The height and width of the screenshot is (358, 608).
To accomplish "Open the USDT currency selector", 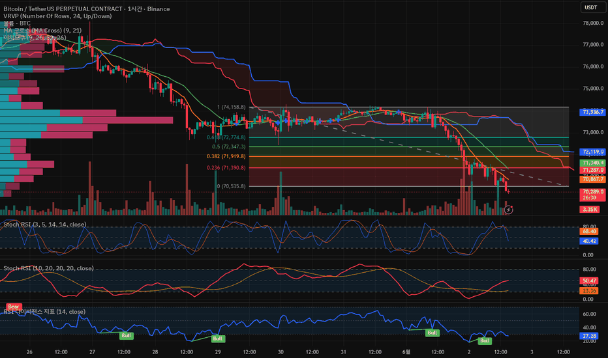I will click(591, 7).
